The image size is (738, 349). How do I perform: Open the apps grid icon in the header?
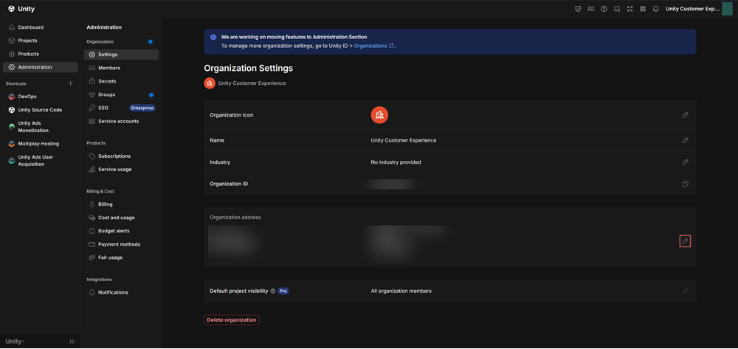point(643,9)
